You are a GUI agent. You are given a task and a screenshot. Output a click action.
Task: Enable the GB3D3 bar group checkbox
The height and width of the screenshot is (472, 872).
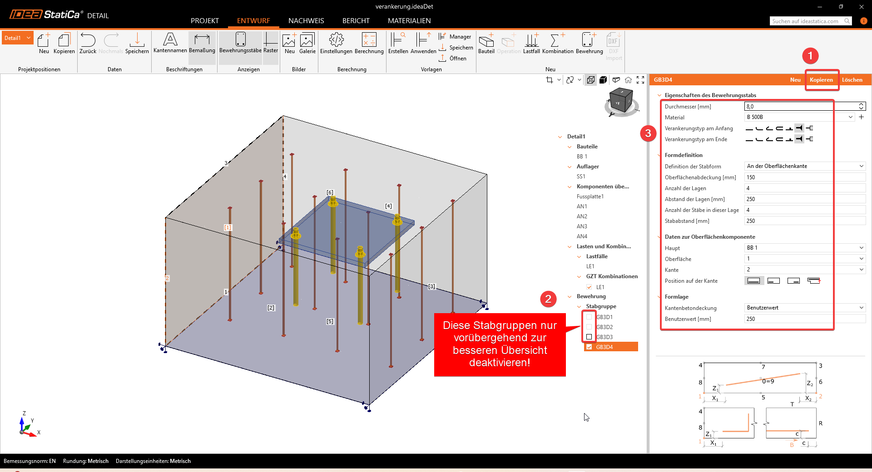[x=589, y=337]
